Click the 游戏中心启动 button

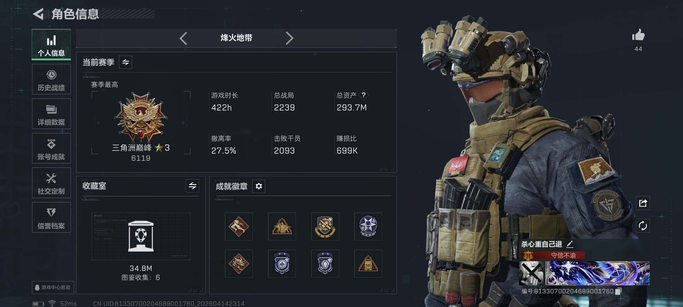[53, 287]
